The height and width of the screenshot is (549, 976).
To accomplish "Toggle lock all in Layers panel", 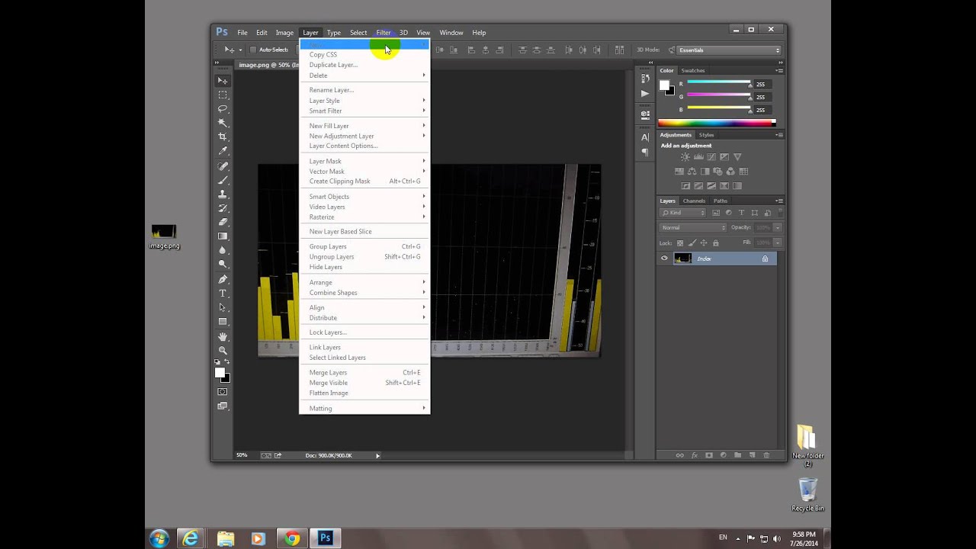I will coord(716,242).
